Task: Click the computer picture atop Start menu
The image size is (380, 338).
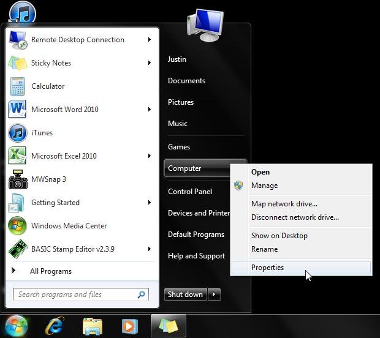Action: (x=205, y=25)
